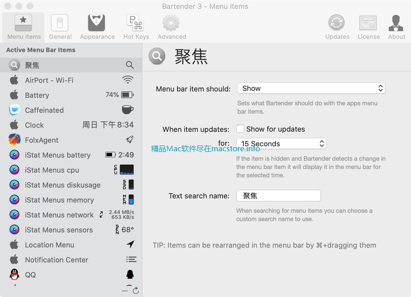This screenshot has height=297, width=411.
Task: Open the About pane
Action: point(396,27)
